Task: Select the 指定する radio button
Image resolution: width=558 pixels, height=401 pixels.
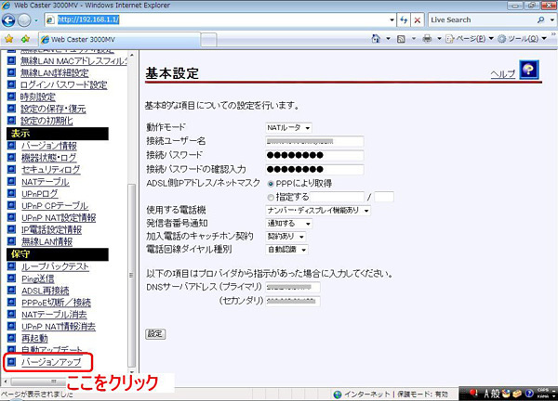Action: pos(271,197)
